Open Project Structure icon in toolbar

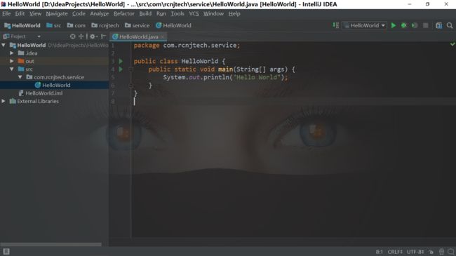[439, 25]
